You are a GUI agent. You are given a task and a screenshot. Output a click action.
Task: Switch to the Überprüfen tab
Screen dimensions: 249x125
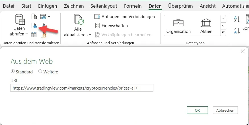(180, 6)
